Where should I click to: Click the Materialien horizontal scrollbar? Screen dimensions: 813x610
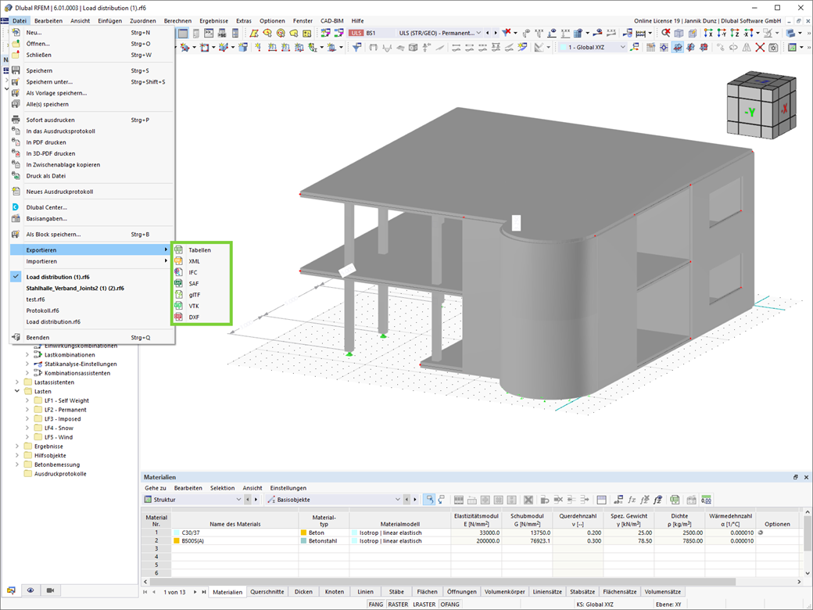[442, 582]
